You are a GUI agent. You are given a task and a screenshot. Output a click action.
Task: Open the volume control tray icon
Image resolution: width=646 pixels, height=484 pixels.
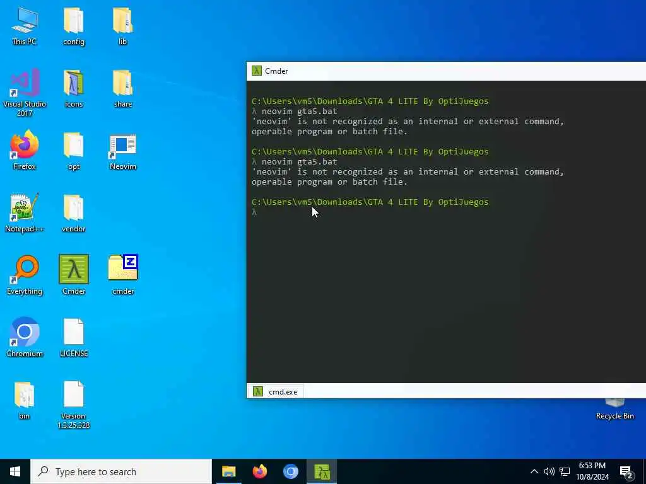tap(549, 471)
